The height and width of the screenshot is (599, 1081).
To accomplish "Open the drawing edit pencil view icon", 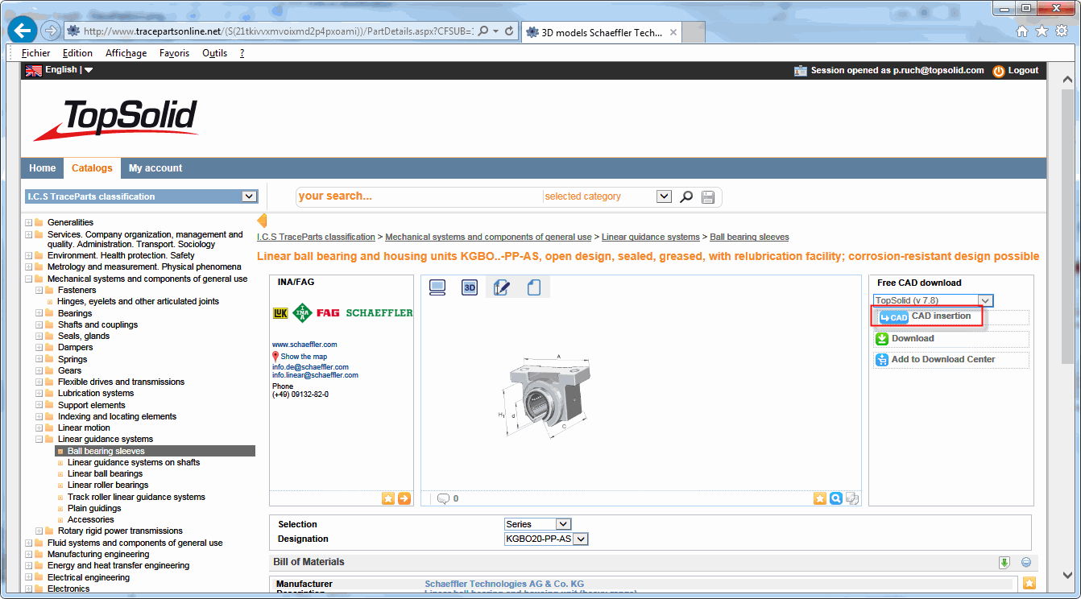I will coord(501,287).
